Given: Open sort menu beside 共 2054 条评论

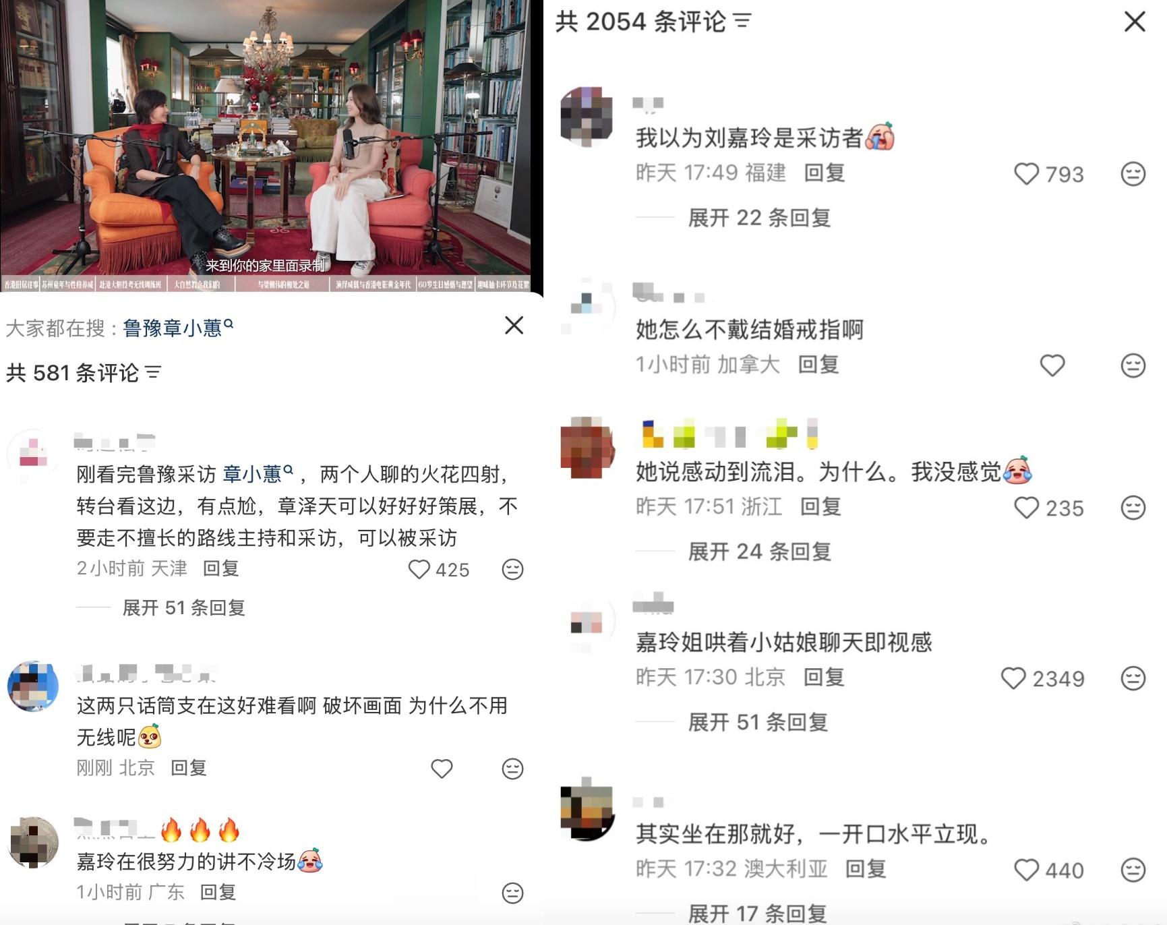Looking at the screenshot, I should click(x=742, y=22).
